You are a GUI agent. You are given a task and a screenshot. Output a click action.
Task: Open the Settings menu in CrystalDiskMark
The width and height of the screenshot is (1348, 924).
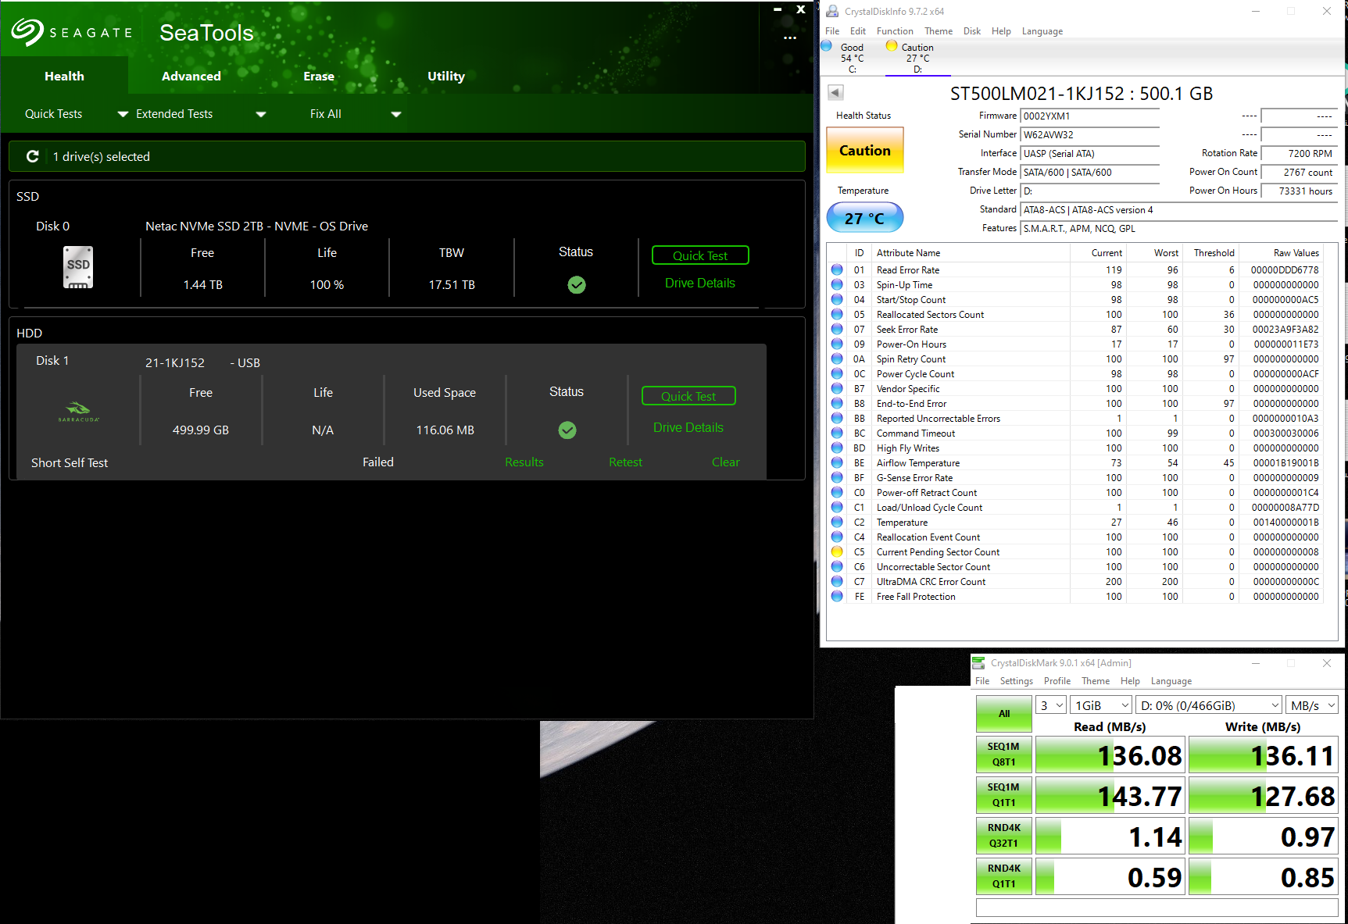pos(1017,681)
